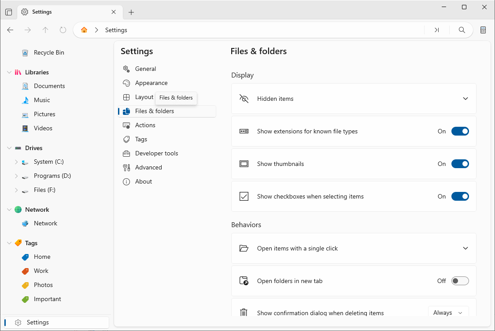Expand the Programs (D:) drive

16,176
